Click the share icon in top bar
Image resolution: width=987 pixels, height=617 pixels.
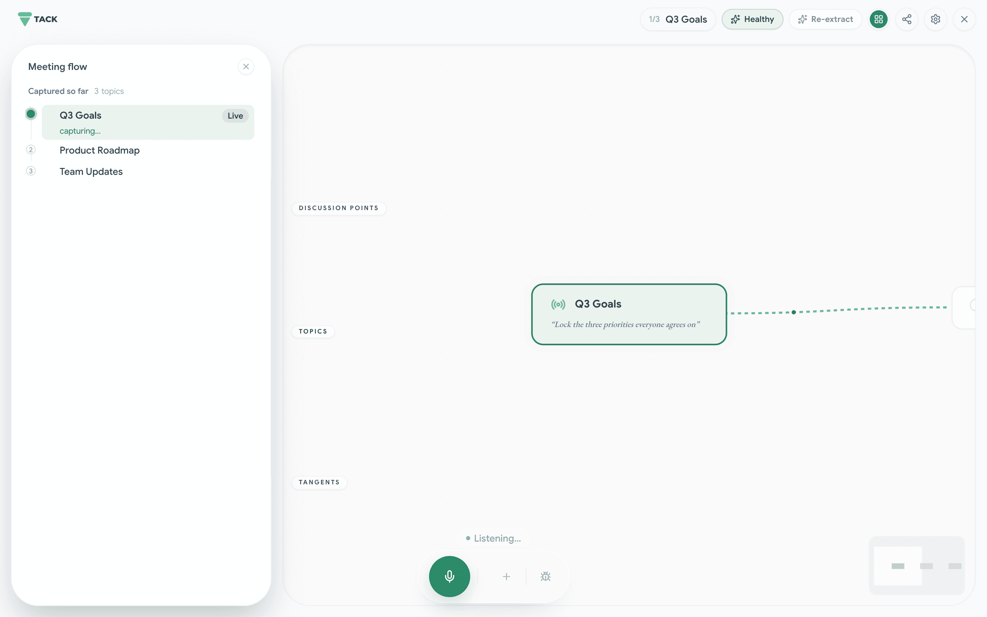coord(907,19)
